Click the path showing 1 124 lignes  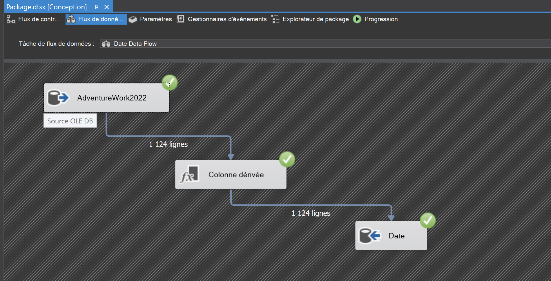[168, 144]
